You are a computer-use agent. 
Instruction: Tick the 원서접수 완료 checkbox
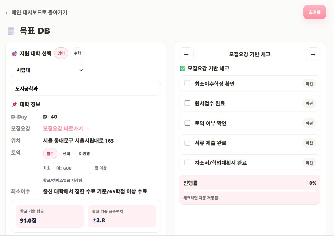[187, 103]
